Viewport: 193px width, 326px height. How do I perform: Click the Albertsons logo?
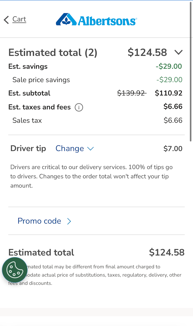tap(96, 20)
